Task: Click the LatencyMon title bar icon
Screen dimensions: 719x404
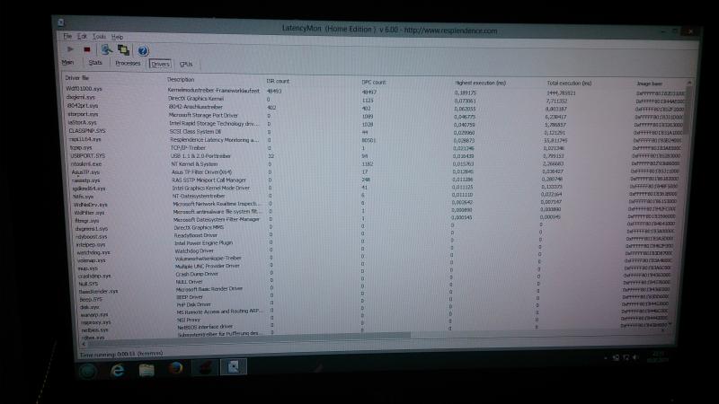Action: (x=61, y=22)
